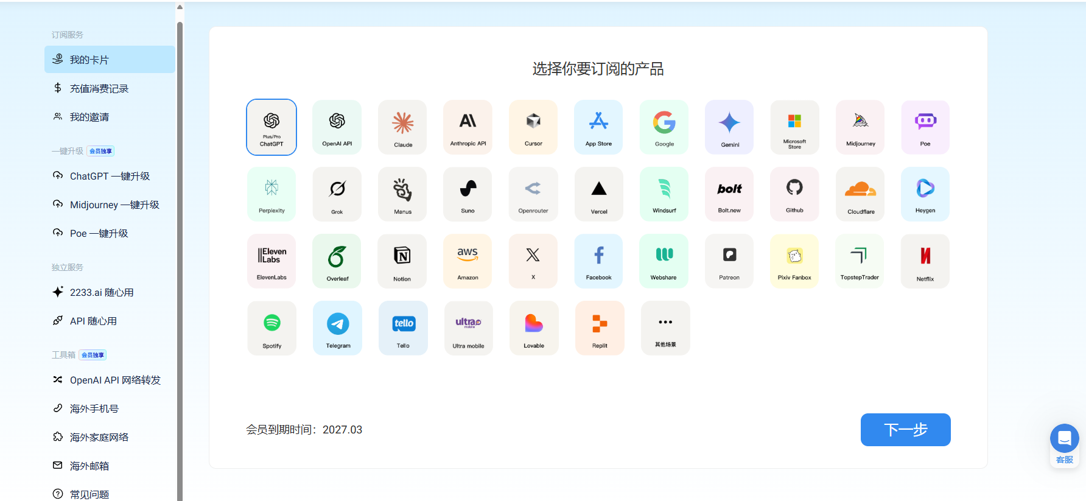
Task: Select the Gemini product icon
Action: pos(729,127)
